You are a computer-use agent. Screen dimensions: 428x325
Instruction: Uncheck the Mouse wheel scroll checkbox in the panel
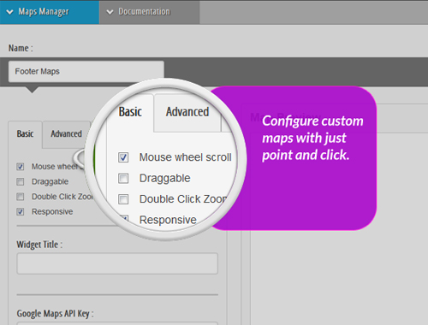pyautogui.click(x=21, y=167)
